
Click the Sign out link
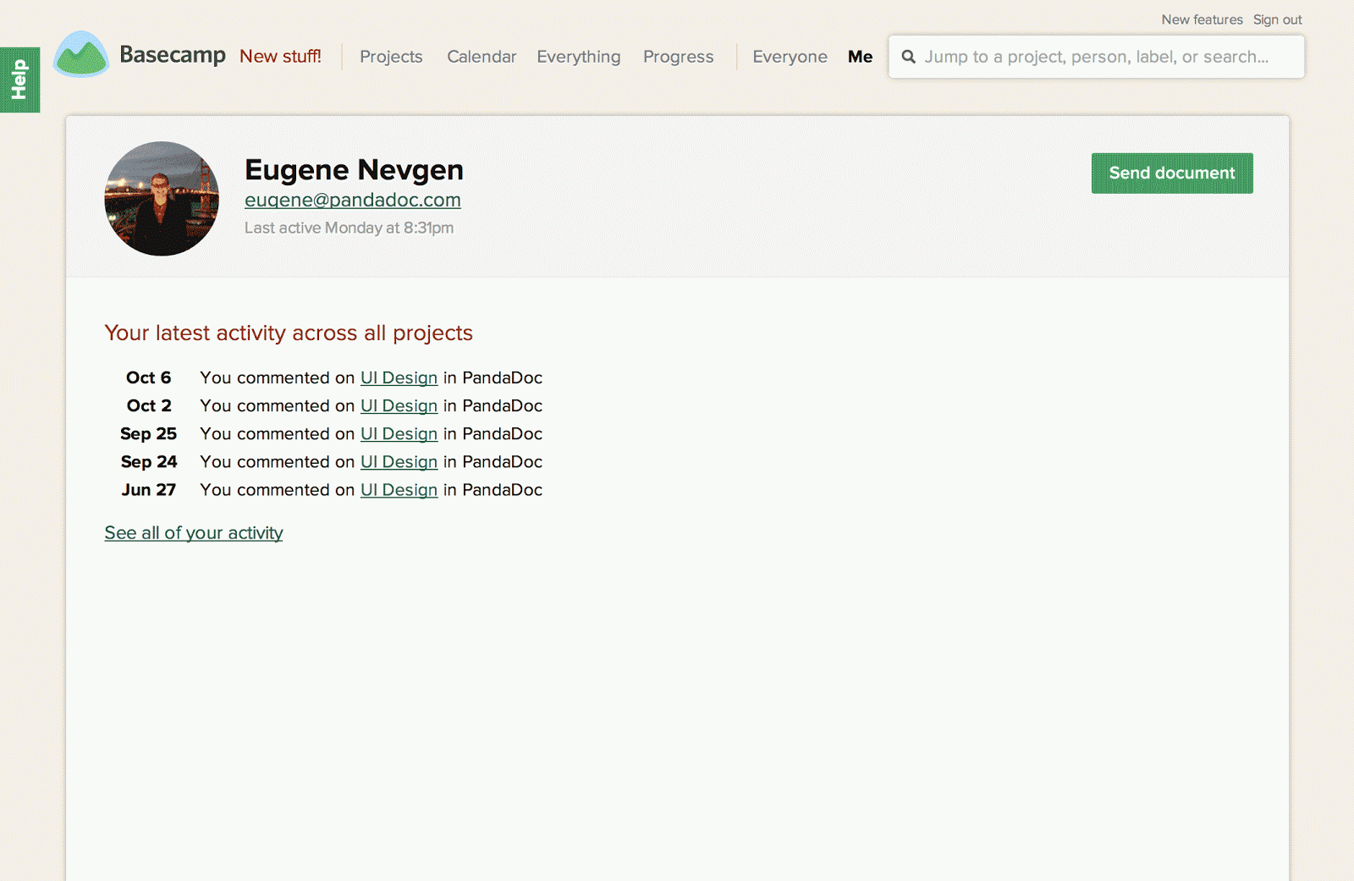[1277, 19]
